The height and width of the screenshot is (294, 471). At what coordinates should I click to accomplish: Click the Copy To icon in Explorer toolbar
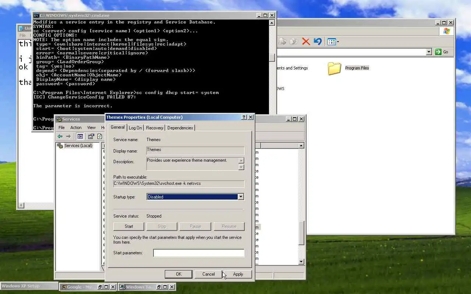[x=294, y=42]
